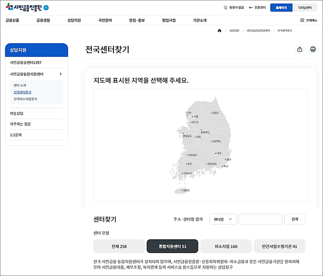Open the 금융상품 menu

pos(12,20)
